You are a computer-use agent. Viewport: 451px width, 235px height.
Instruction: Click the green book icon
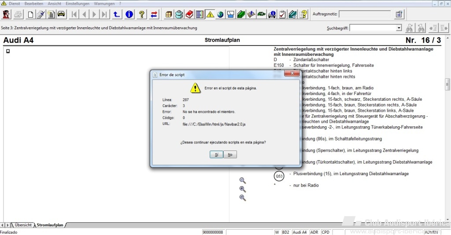[x=241, y=14]
